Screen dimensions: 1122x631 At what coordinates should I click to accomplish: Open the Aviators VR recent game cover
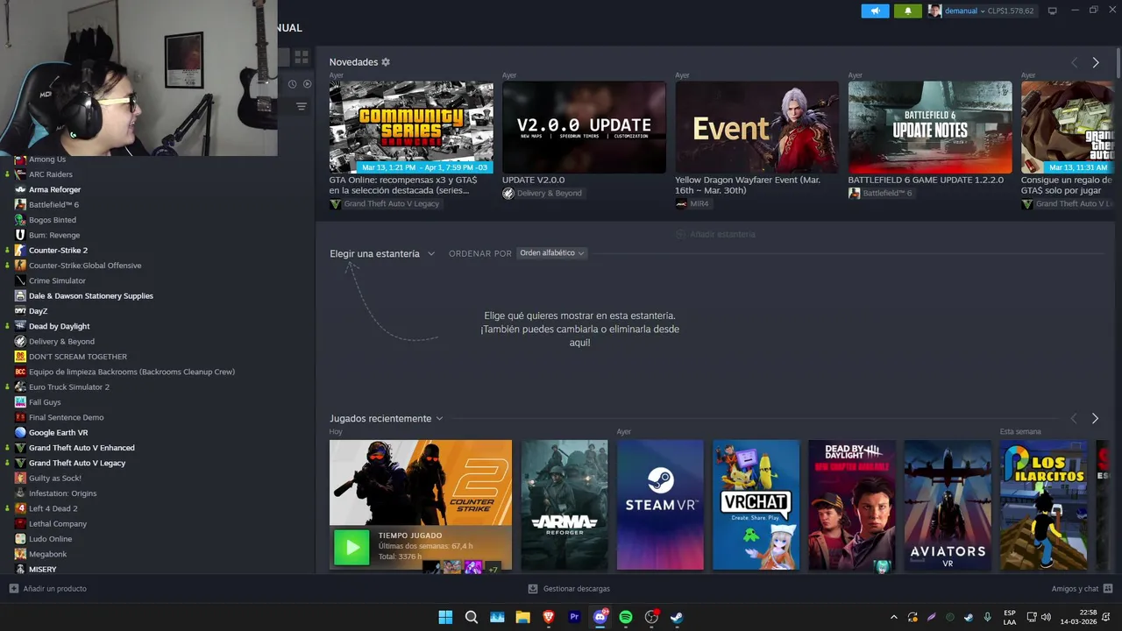coord(948,505)
